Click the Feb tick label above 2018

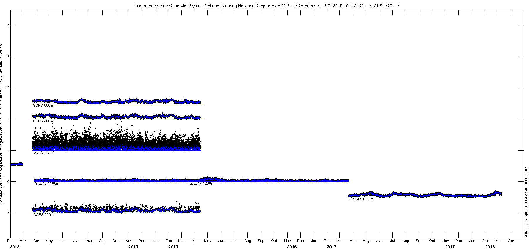click(x=486, y=241)
